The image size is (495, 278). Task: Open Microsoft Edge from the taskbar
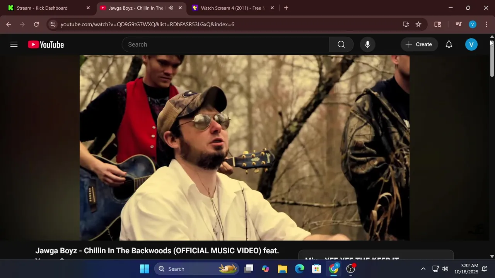point(299,269)
